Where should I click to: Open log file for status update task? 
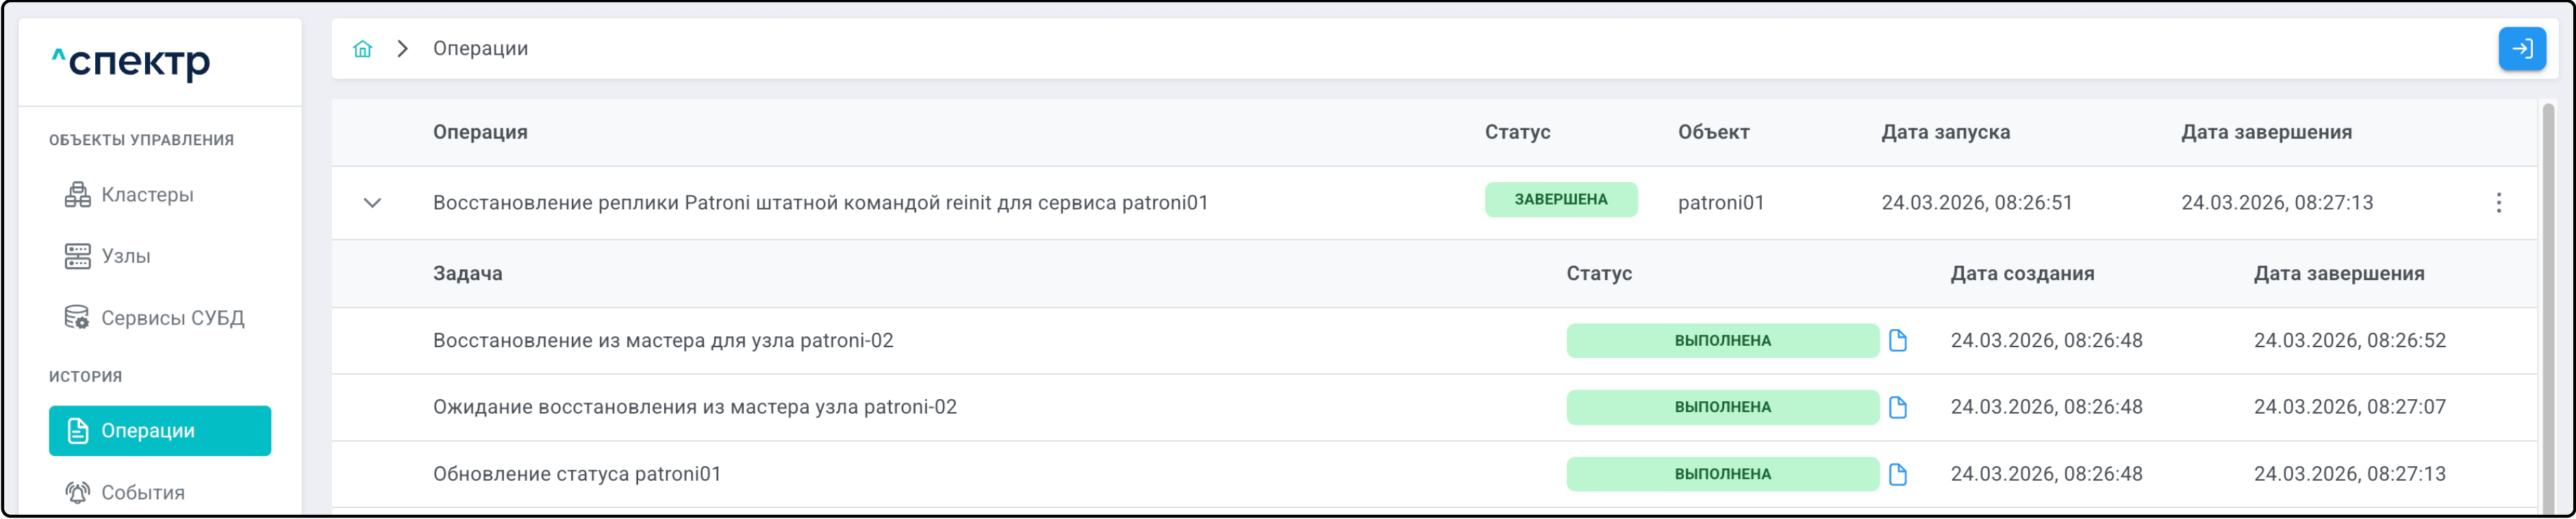pyautogui.click(x=1897, y=475)
